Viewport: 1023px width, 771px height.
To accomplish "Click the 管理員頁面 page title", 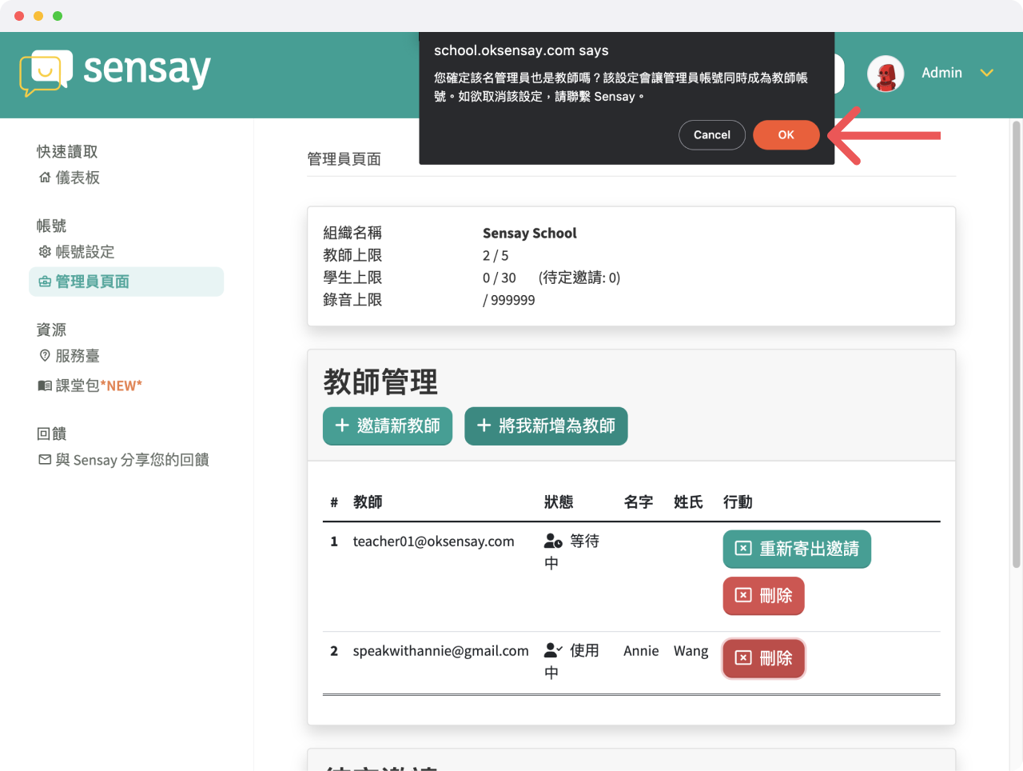I will point(344,159).
